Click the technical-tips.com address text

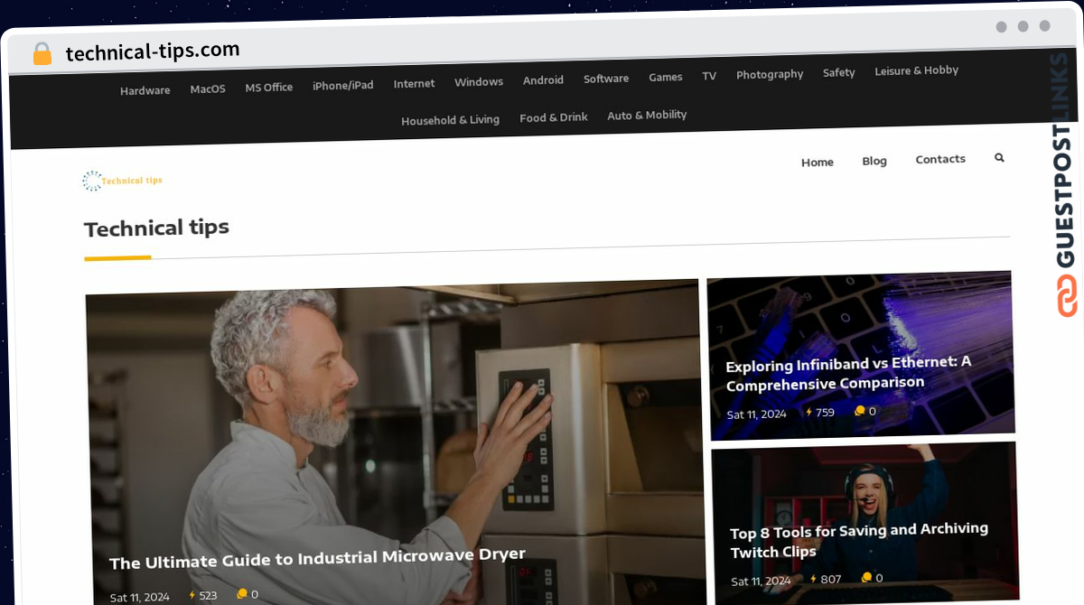[x=153, y=51]
